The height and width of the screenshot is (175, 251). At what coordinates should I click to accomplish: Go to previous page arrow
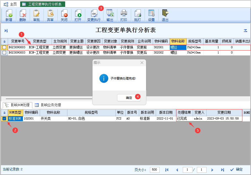[x=177, y=170]
